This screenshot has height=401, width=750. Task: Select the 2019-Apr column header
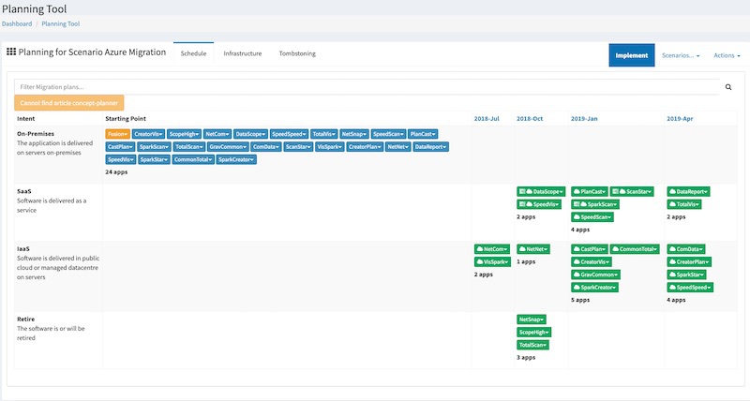680,119
